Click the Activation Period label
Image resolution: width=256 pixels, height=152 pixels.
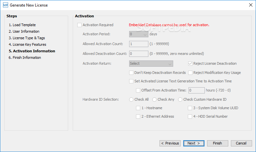click(x=96, y=34)
